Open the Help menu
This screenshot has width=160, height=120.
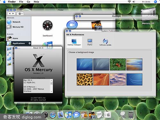tap(36, 2)
